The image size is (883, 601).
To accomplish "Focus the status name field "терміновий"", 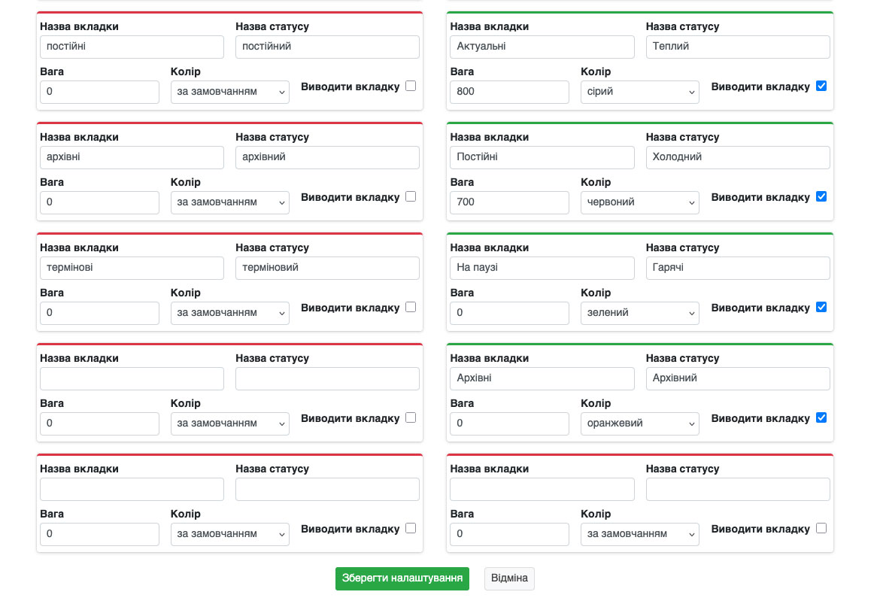I will point(327,268).
